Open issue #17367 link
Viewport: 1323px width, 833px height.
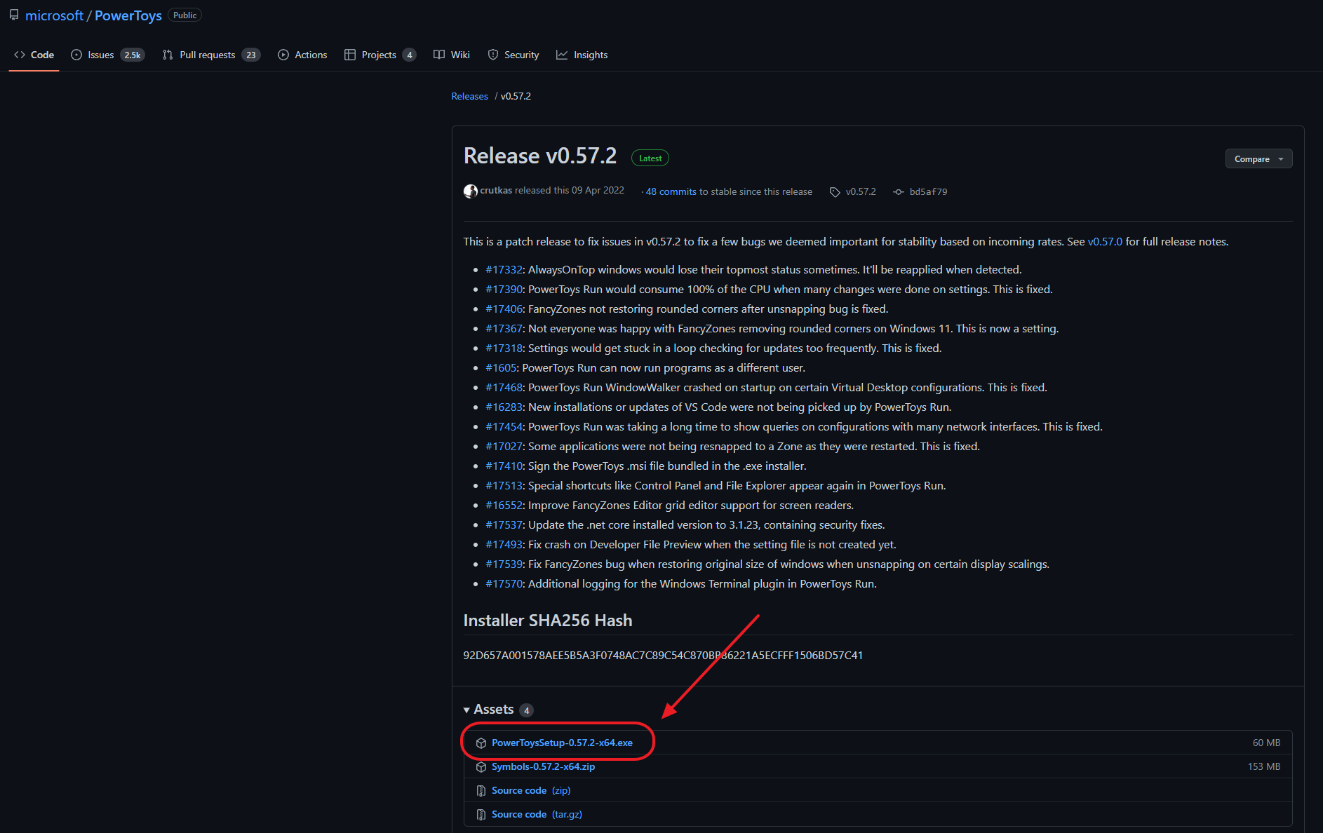[x=504, y=328]
